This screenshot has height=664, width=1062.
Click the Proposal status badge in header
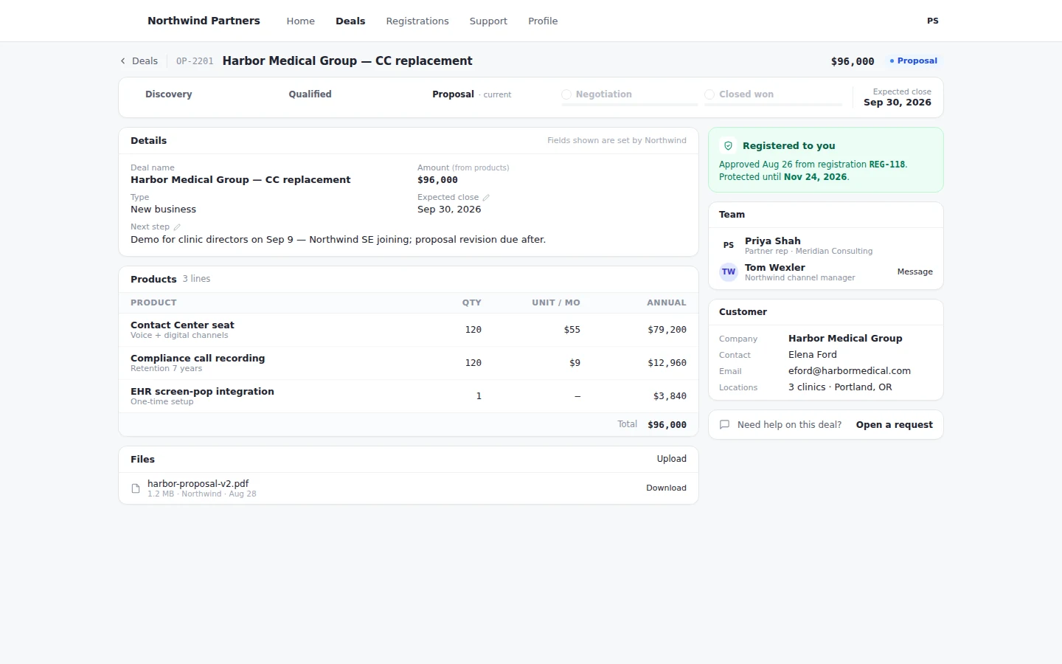913,60
